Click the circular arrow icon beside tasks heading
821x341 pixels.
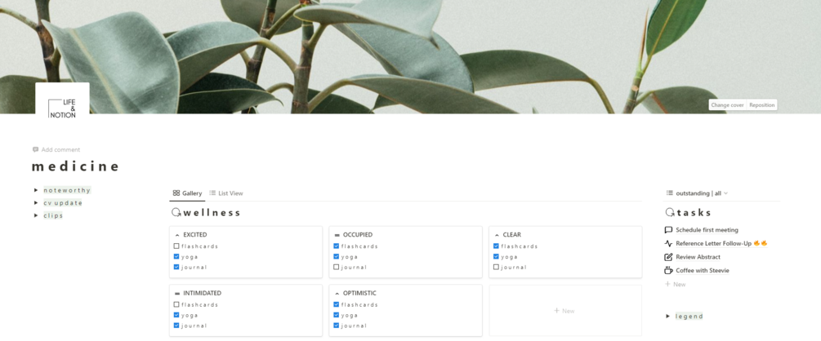[670, 212]
